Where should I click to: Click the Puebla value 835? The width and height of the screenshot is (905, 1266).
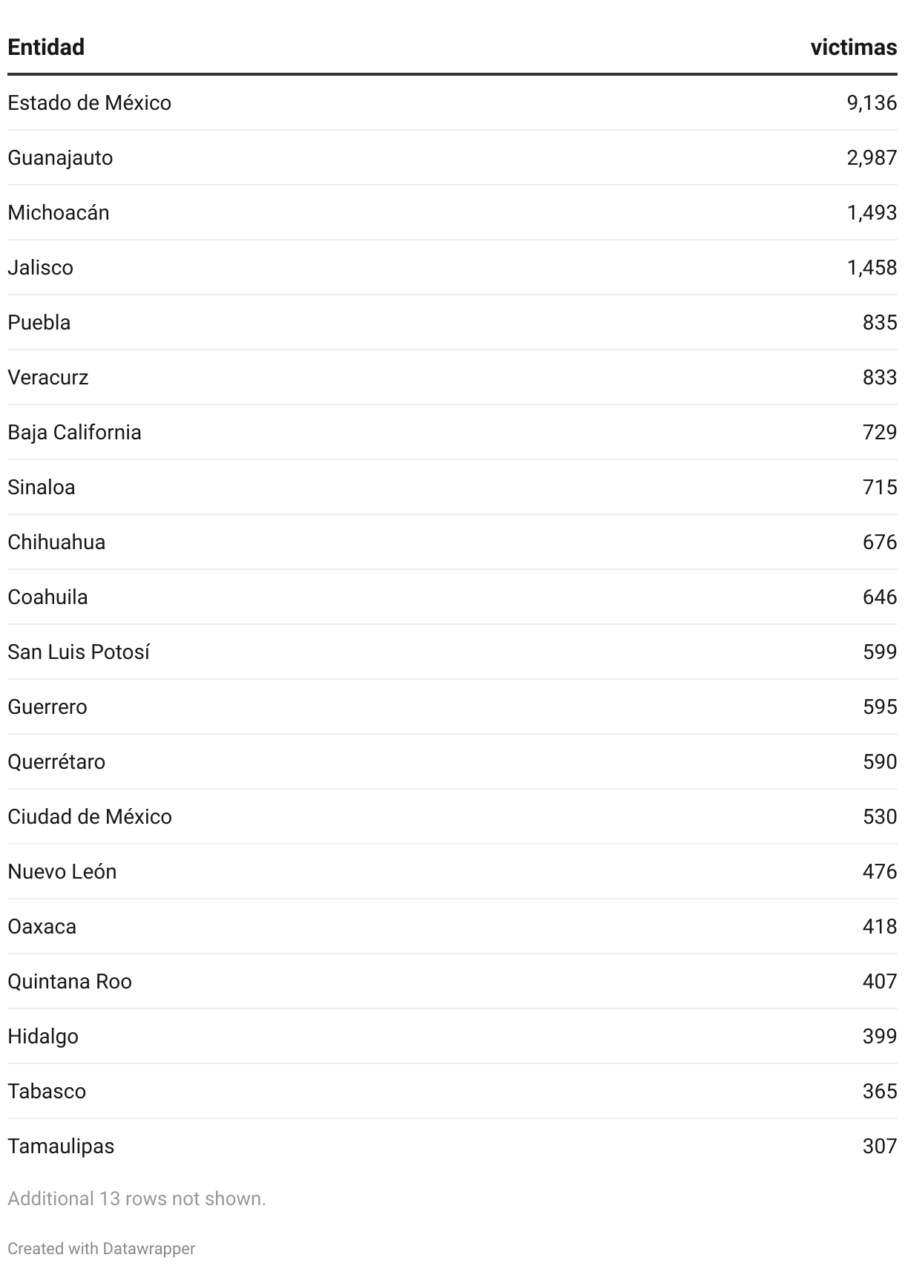pos(880,322)
